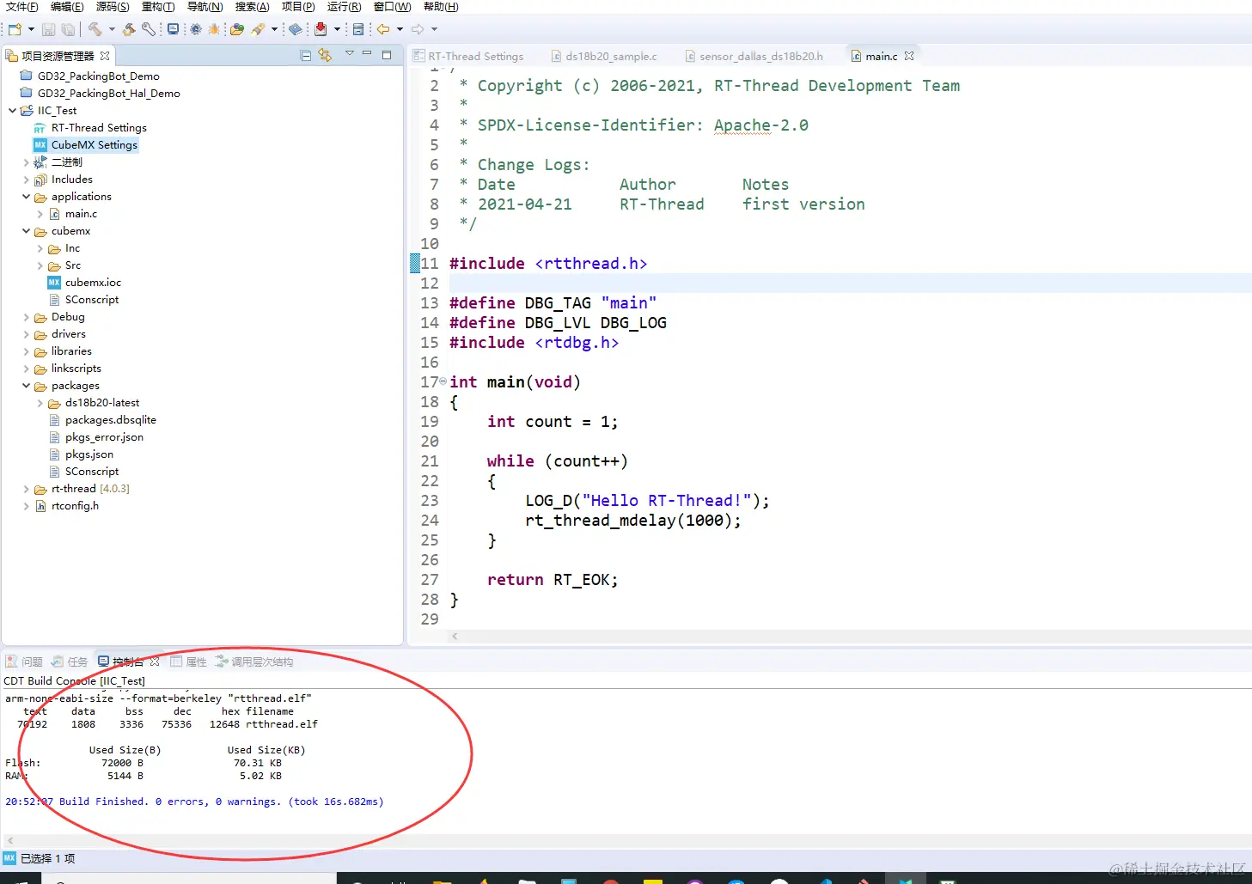This screenshot has height=884, width=1252.
Task: Open the rocket search dropdown arrow
Action: point(274,29)
